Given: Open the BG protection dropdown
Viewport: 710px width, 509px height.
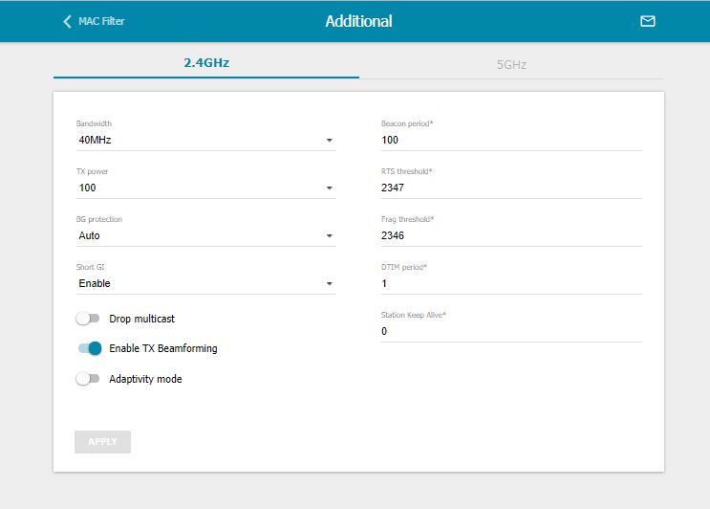Looking at the screenshot, I should (x=205, y=235).
